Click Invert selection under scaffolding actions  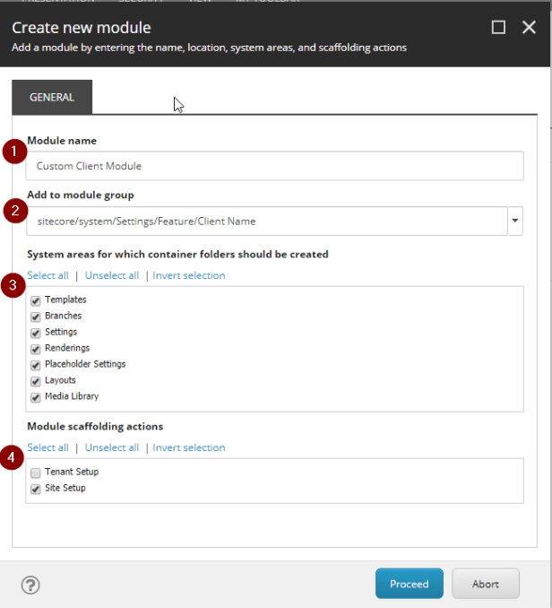pos(189,447)
